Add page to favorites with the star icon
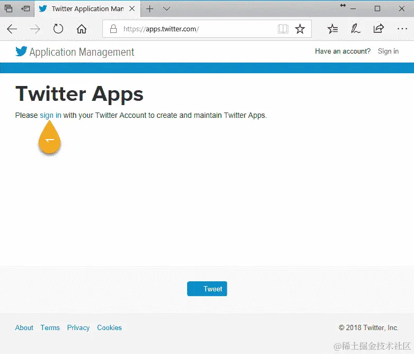414x354 pixels. [300, 29]
